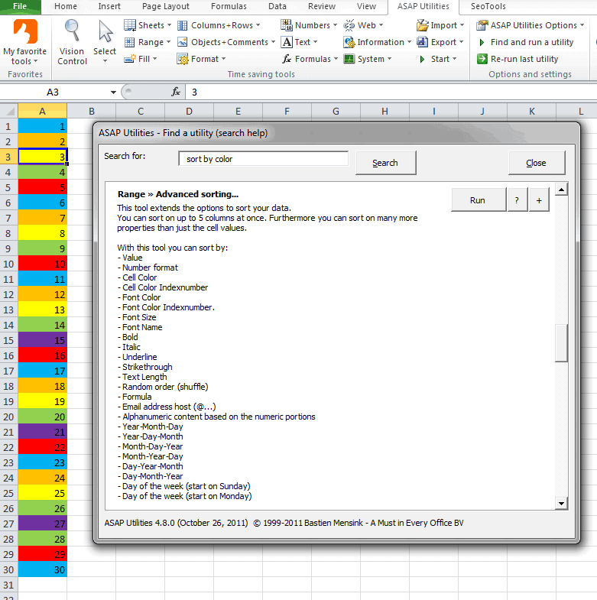Click the dialog scrollbar down arrow

[x=561, y=503]
